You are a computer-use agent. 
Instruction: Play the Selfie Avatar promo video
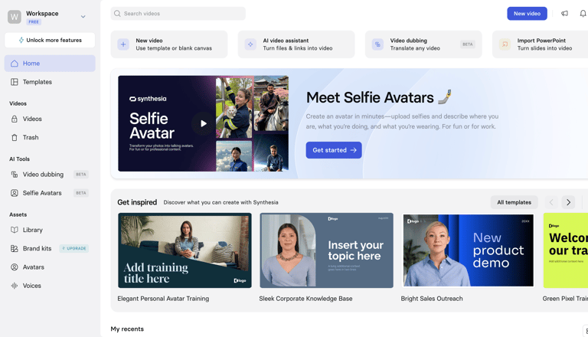pyautogui.click(x=203, y=123)
